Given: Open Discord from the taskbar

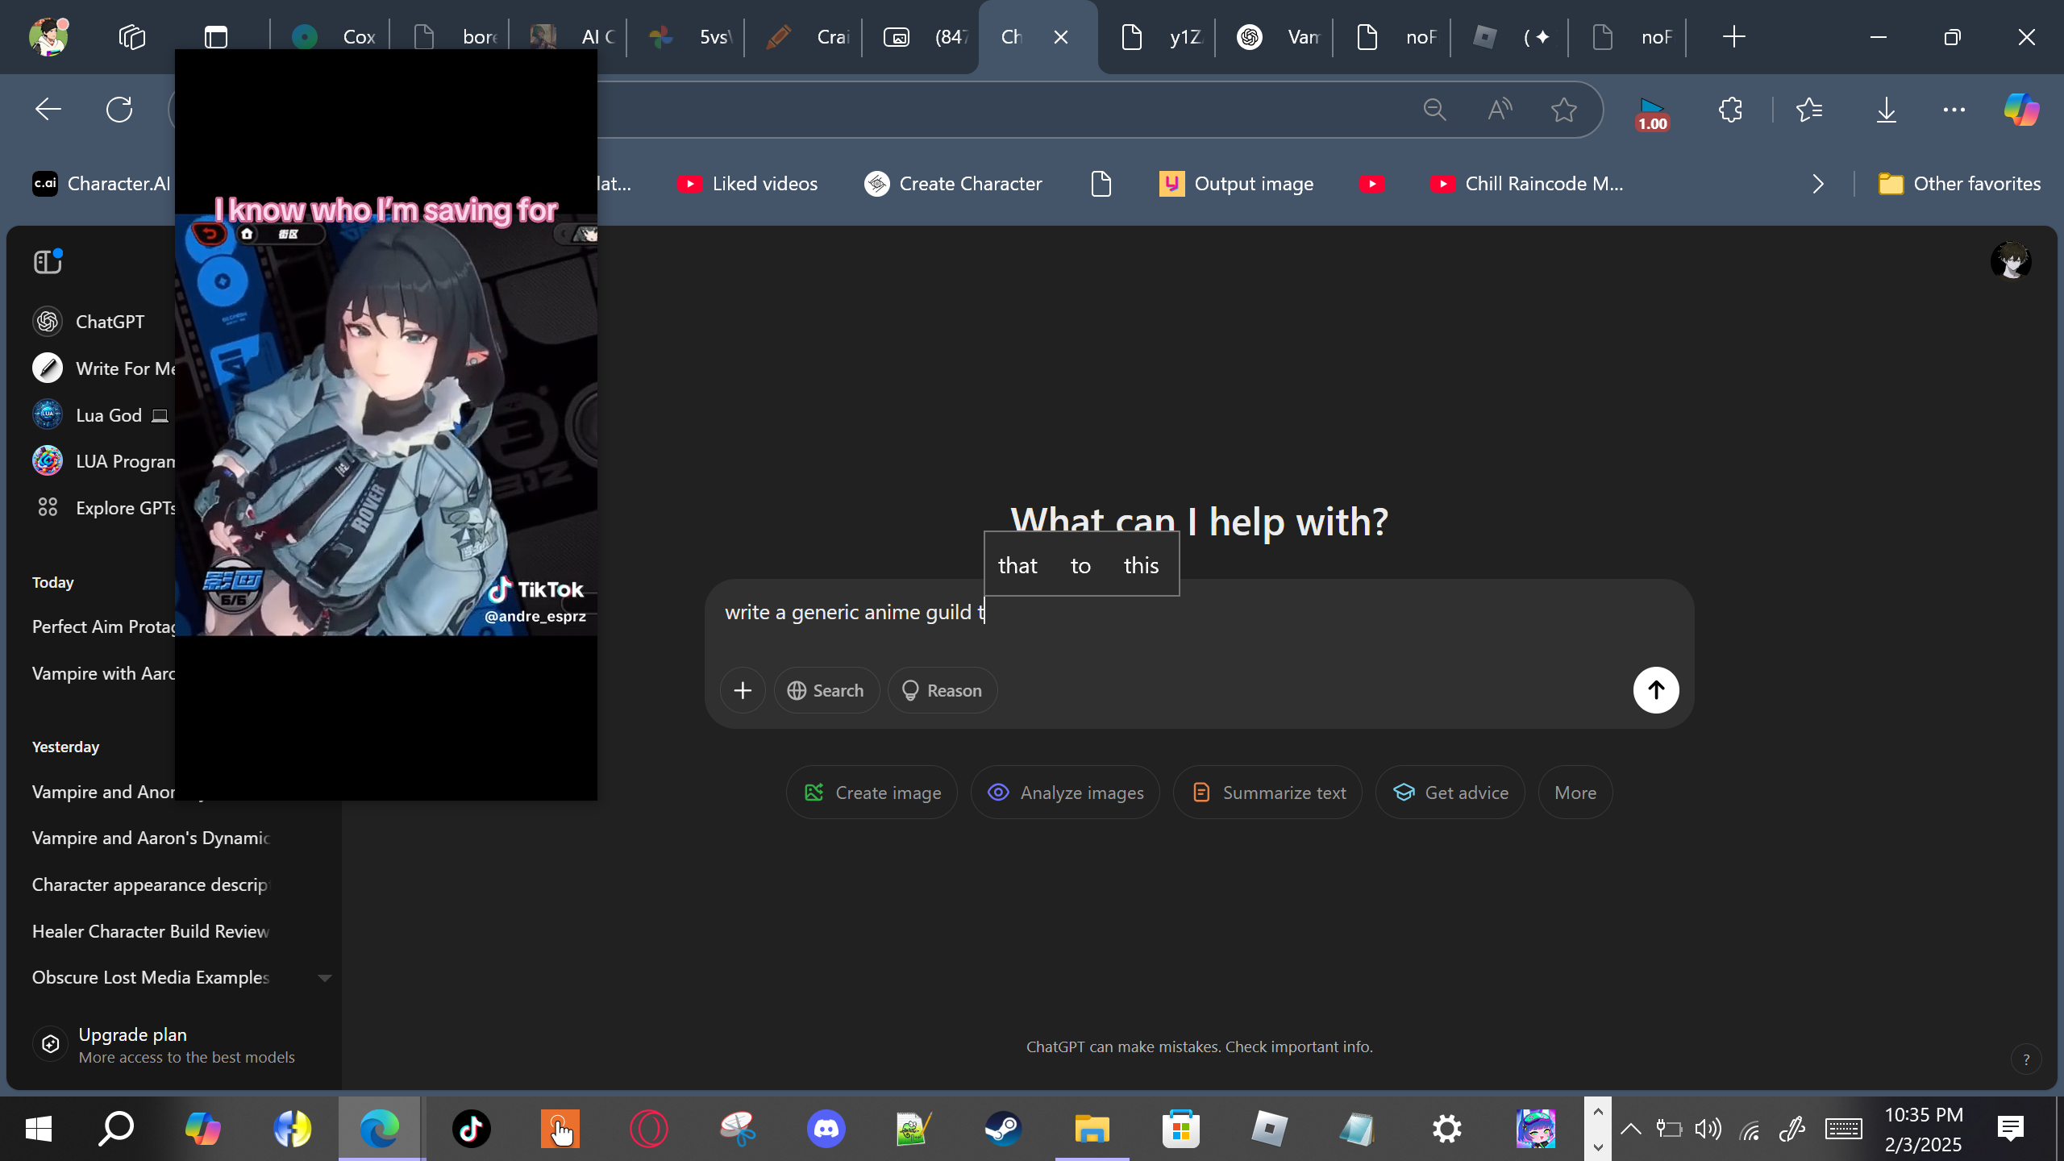Looking at the screenshot, I should pyautogui.click(x=826, y=1129).
